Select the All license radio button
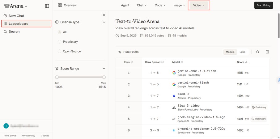 coord(59,32)
